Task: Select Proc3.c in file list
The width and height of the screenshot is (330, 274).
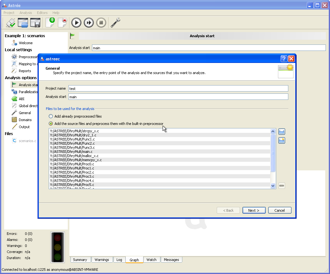Action: click(160, 176)
